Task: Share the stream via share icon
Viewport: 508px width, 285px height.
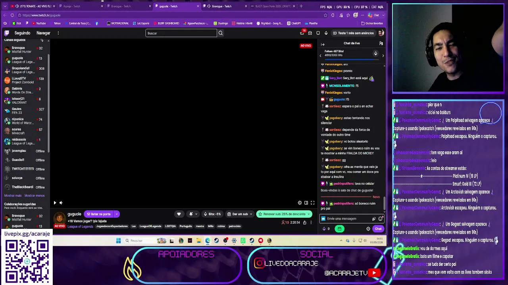Action: [304, 222]
